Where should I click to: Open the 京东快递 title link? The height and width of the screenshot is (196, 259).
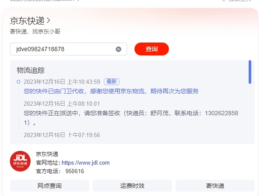coord(27,21)
